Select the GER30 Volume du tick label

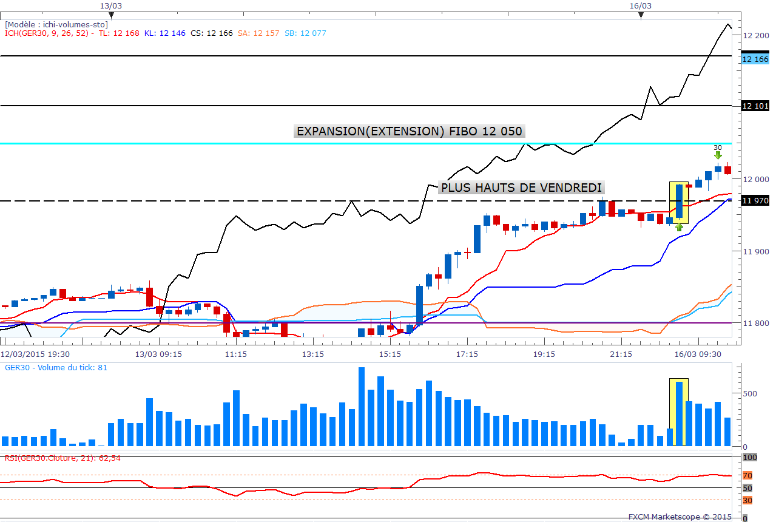coord(56,367)
